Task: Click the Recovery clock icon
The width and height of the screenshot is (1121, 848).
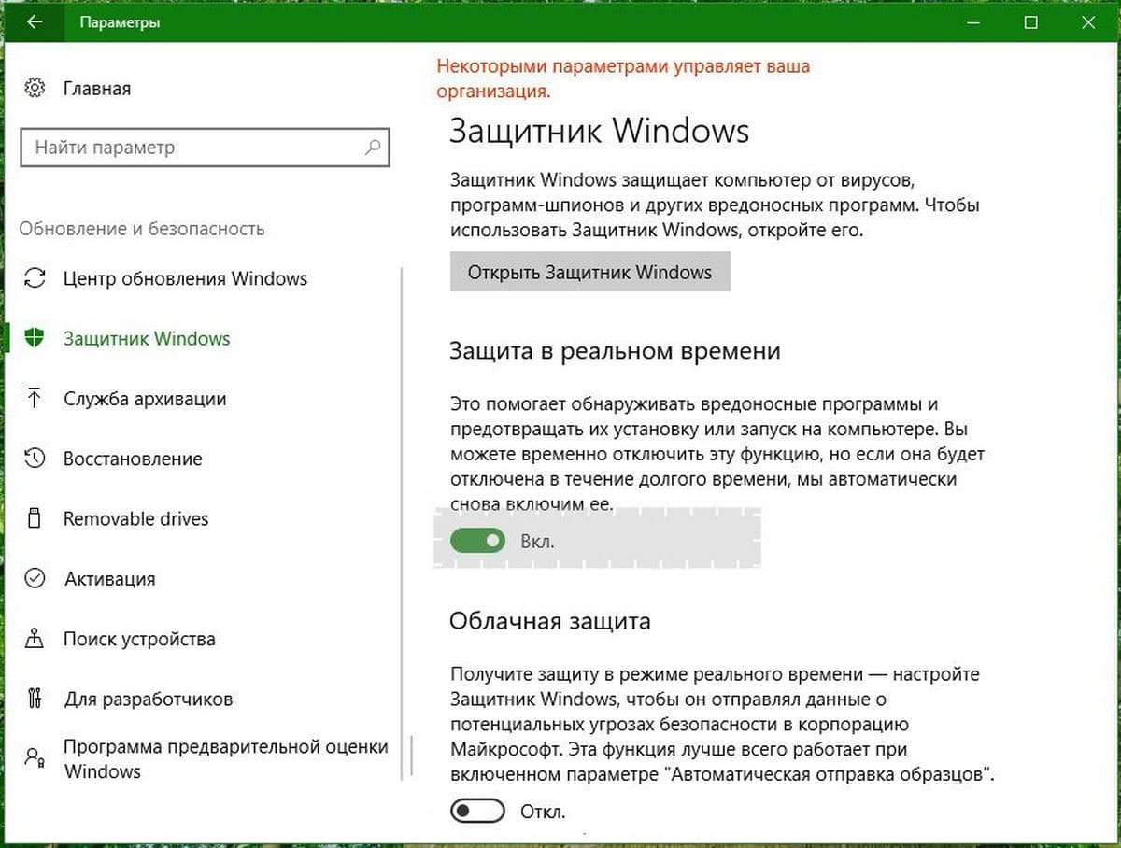Action: pos(35,459)
